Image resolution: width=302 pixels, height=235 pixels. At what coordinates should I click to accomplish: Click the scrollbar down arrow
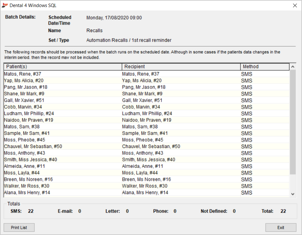tap(293, 194)
